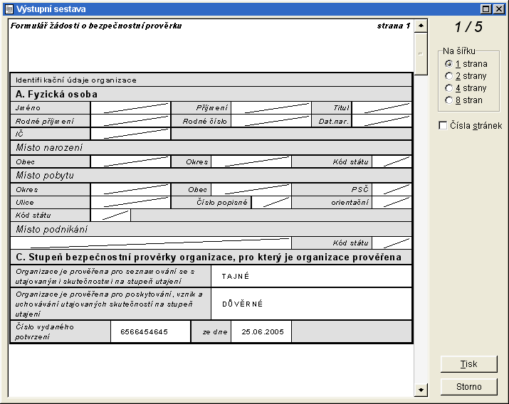Click the 'A. Fyzická osoba' section header
Image resolution: width=509 pixels, height=404 pixels.
pos(57,94)
